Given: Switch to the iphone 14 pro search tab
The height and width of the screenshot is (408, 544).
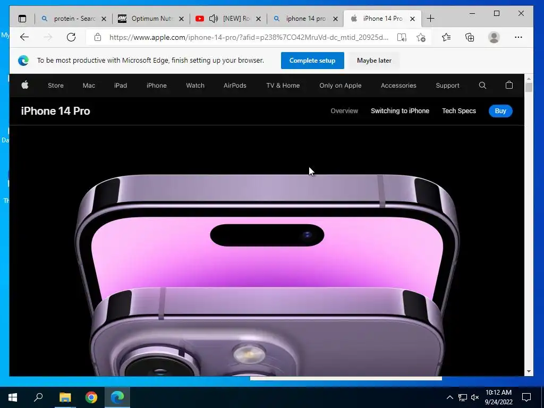Looking at the screenshot, I should point(305,19).
